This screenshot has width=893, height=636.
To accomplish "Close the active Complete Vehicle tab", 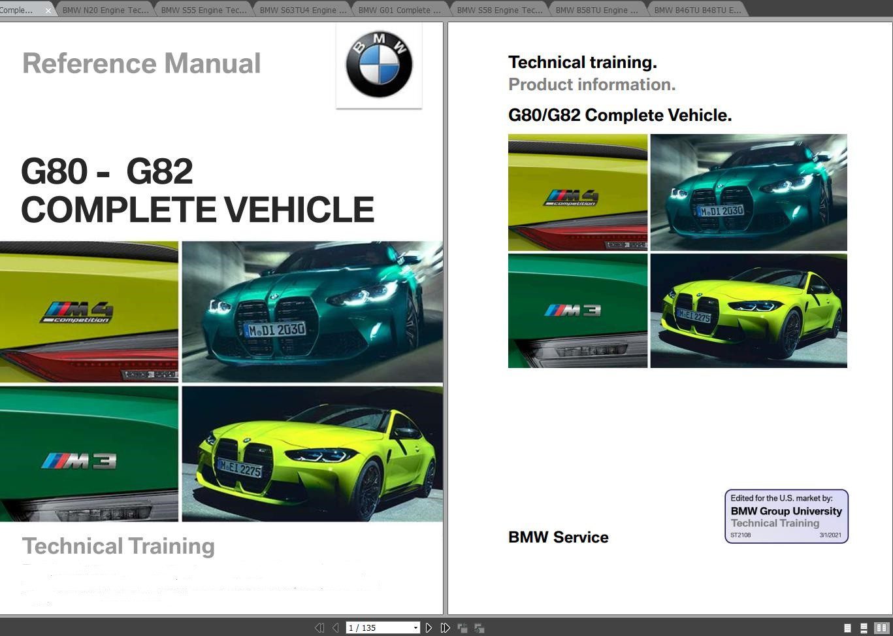I will pos(48,10).
